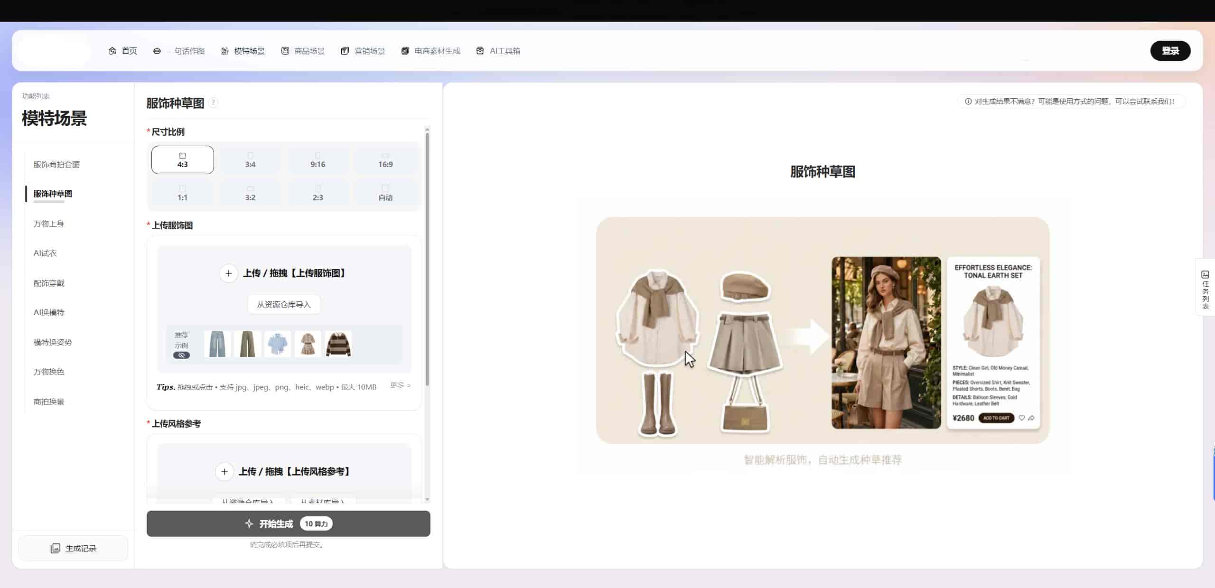
Task: Click the model icon beside 模特场景
Action: (x=225, y=51)
